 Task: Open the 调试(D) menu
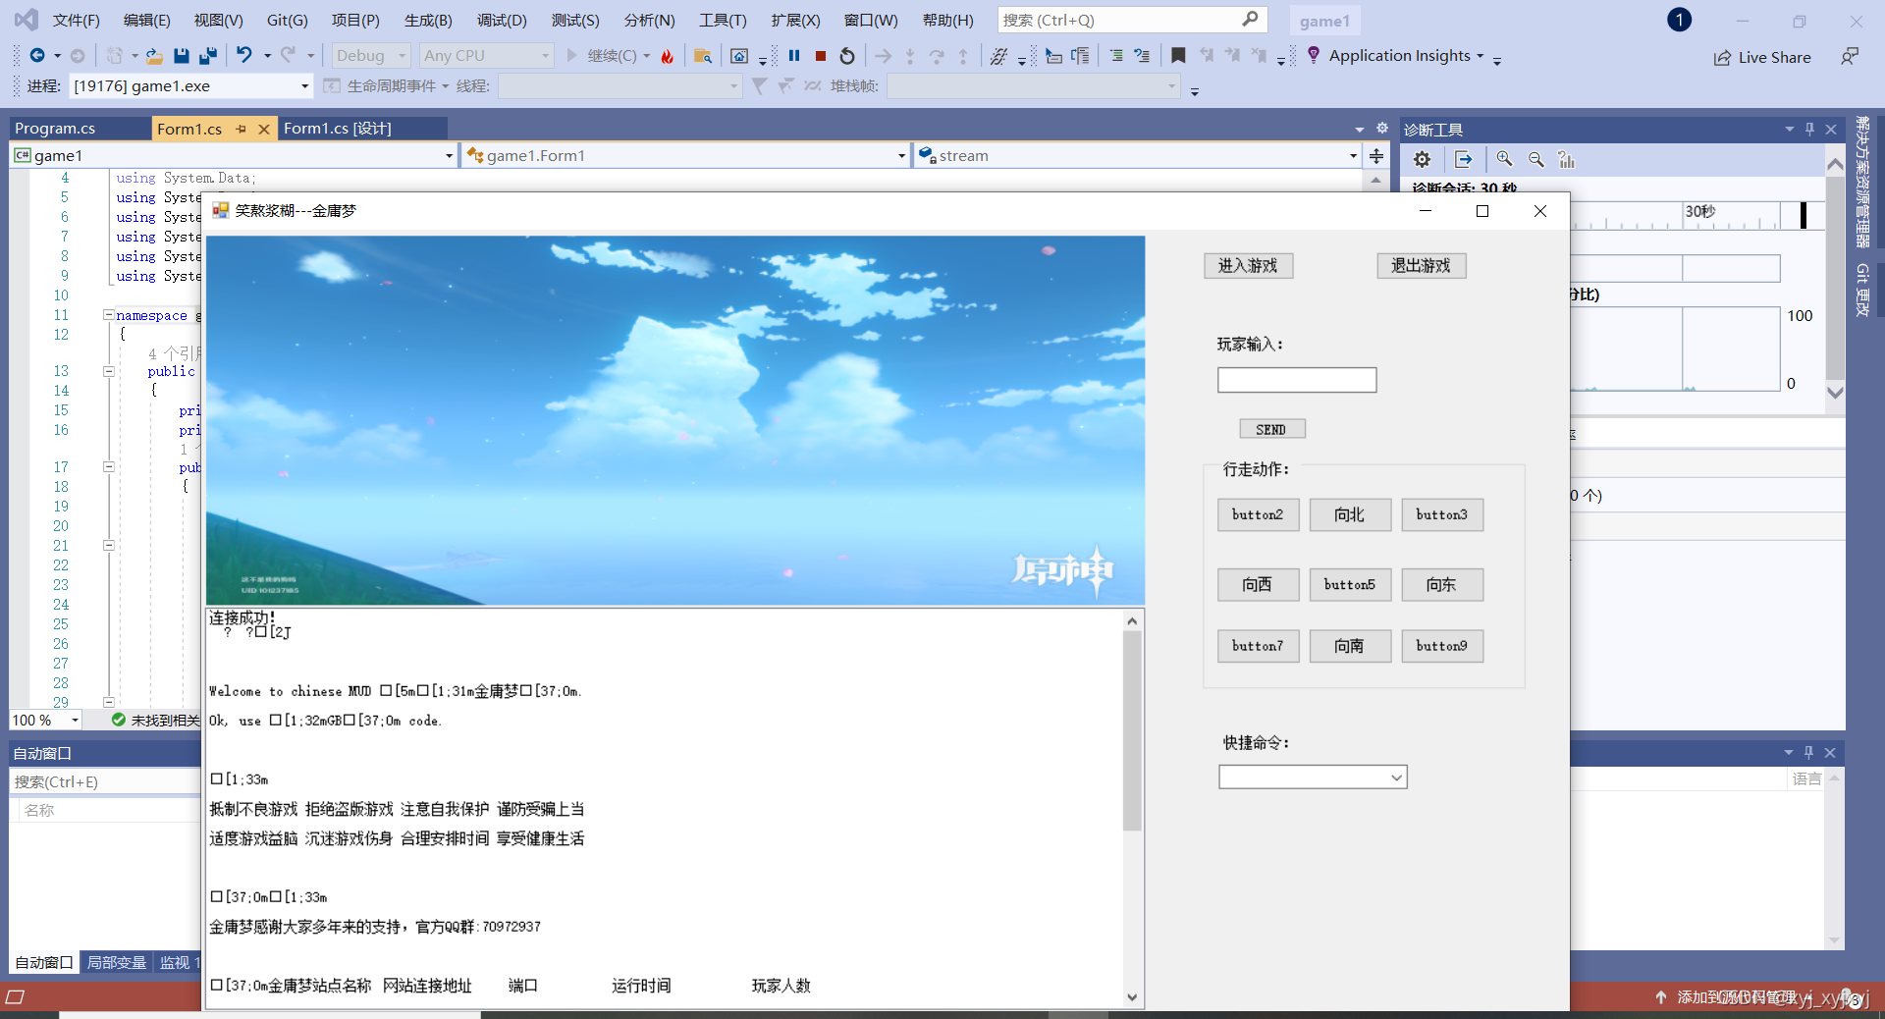coord(502,20)
